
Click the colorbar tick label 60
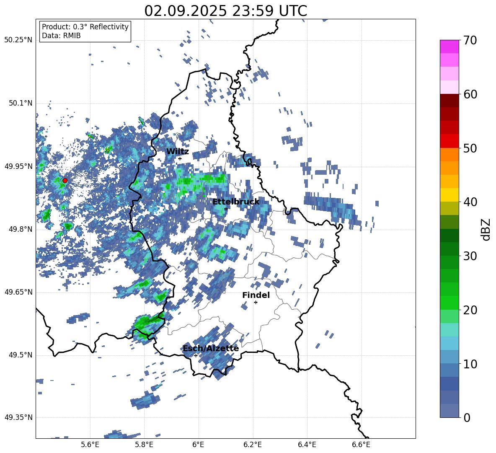[470, 94]
